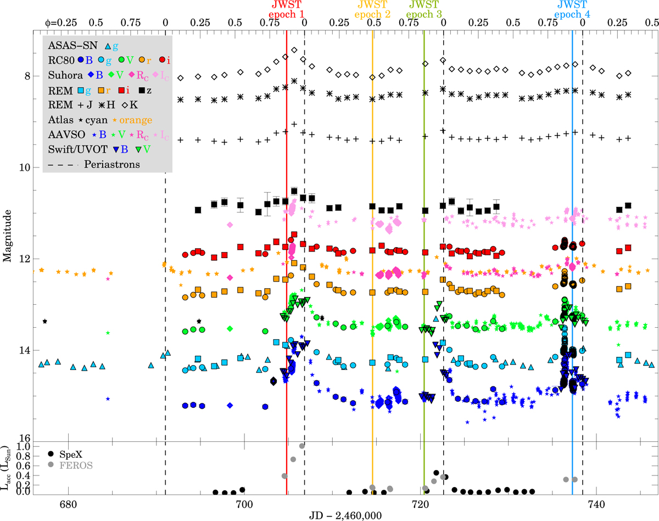Click the JWST epoch 2 yellow label
Screen dimensions: 659x521
click(372, 9)
